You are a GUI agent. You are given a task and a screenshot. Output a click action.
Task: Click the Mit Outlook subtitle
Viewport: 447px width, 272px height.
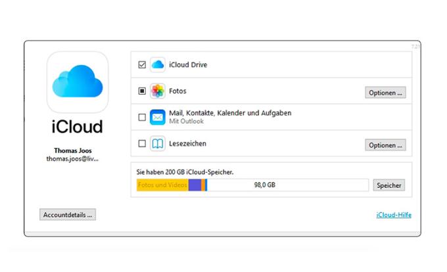click(x=186, y=121)
